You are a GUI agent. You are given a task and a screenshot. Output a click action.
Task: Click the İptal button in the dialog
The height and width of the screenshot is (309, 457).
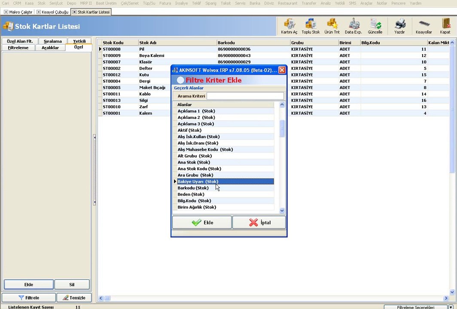259,222
